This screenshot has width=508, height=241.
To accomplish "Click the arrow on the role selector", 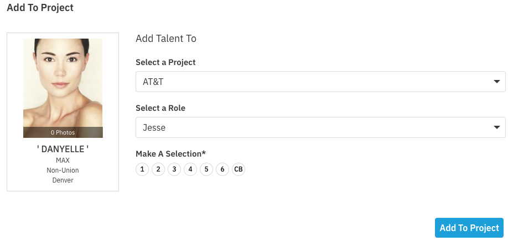I will (x=496, y=128).
